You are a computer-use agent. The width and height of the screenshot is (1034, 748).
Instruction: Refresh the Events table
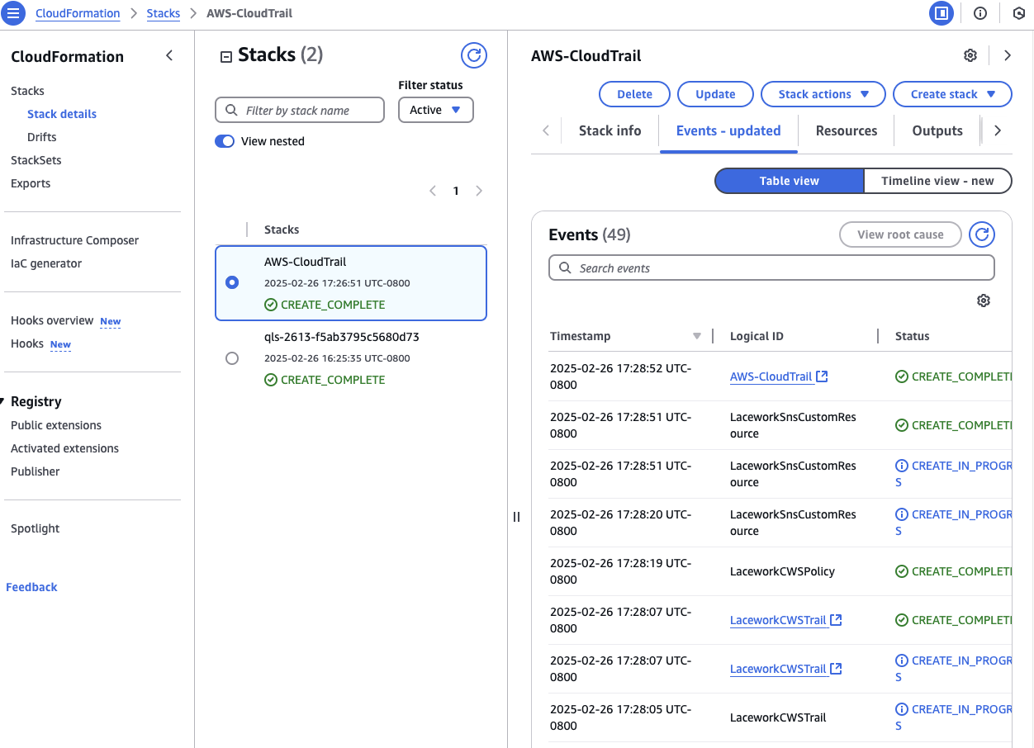[982, 234]
